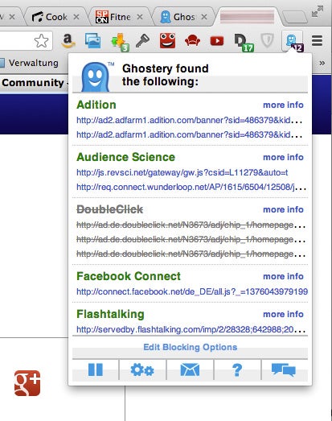This screenshot has width=332, height=421.
Task: Open more info for Adition
Action: pyautogui.click(x=283, y=105)
